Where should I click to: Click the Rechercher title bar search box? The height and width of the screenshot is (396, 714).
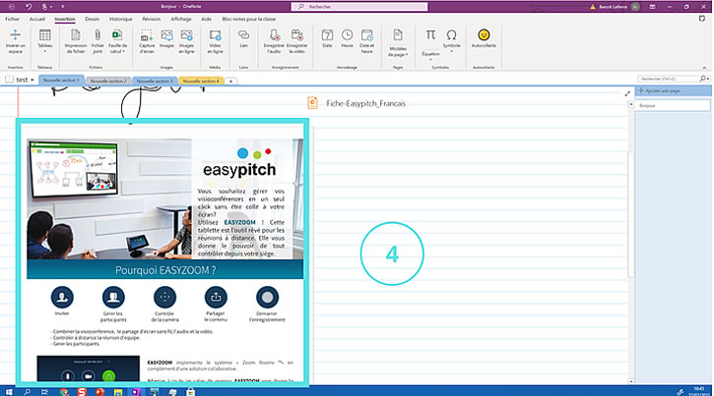click(x=359, y=6)
